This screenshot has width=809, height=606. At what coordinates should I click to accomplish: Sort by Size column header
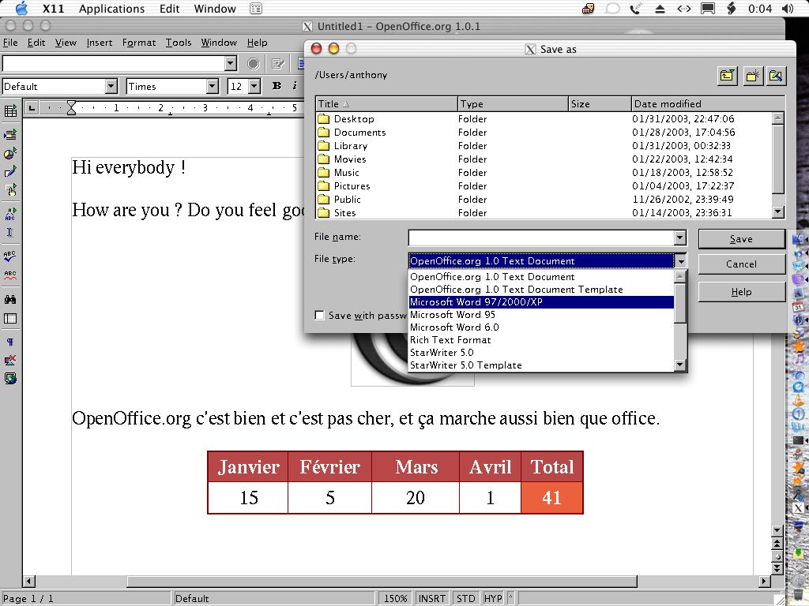tap(600, 104)
